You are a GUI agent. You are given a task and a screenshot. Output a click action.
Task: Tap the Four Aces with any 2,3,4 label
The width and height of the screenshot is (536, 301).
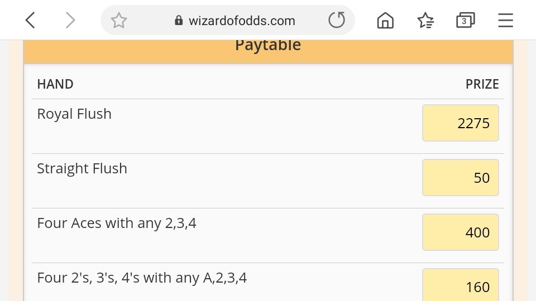click(117, 223)
